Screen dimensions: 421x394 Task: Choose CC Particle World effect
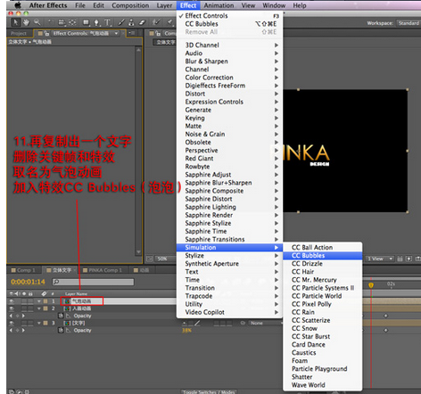[x=323, y=296]
